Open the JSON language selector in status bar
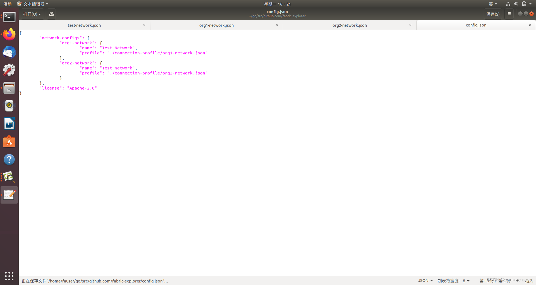 point(425,281)
